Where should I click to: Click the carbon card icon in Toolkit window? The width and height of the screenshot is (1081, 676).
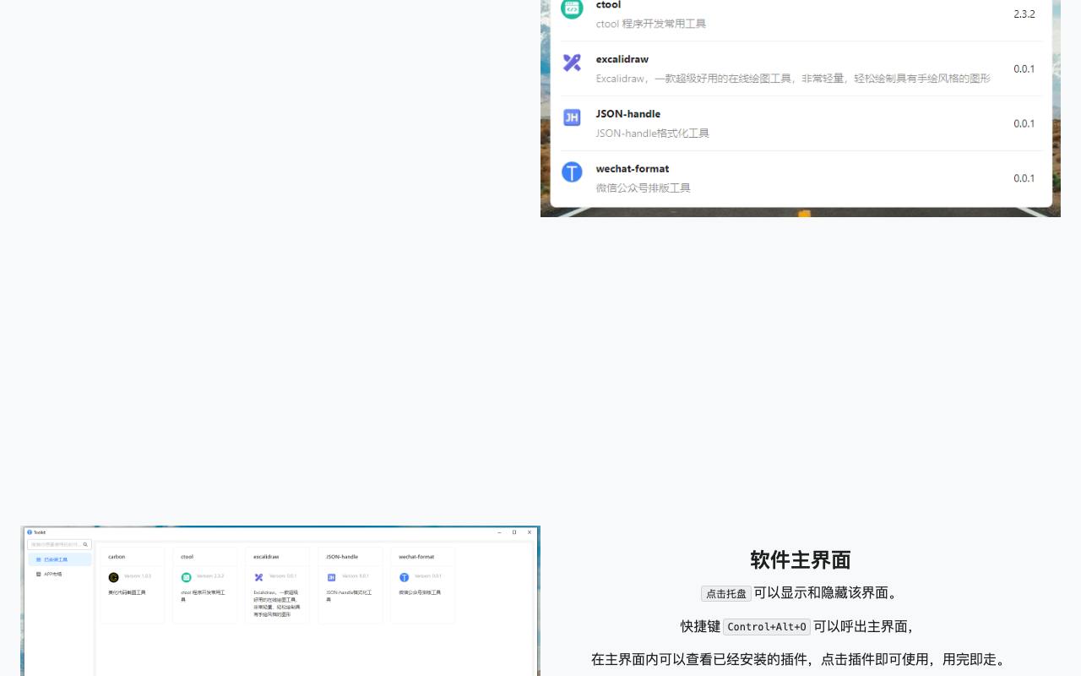[x=114, y=577]
